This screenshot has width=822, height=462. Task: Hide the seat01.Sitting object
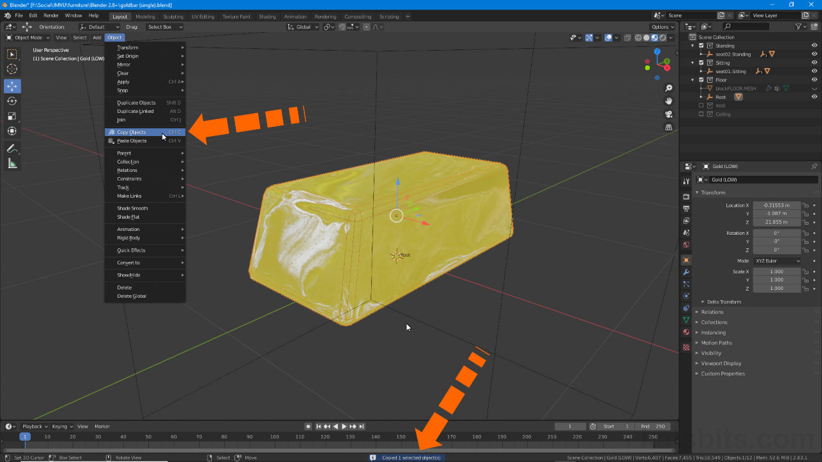pos(814,71)
